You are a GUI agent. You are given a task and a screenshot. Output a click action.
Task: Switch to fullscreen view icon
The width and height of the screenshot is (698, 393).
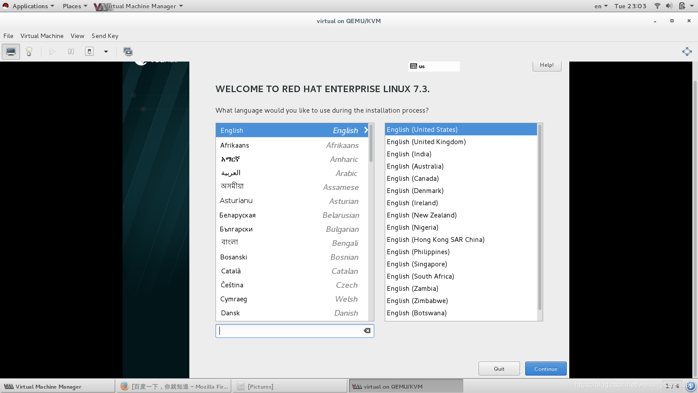pyautogui.click(x=687, y=52)
